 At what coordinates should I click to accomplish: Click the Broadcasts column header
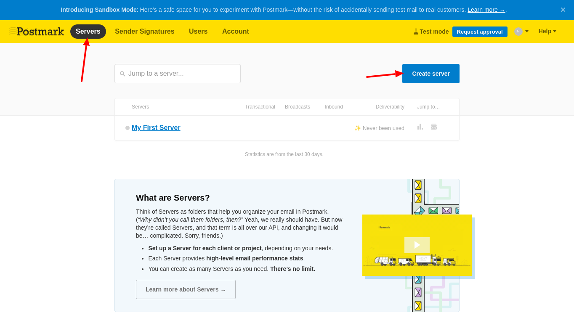coord(298,107)
